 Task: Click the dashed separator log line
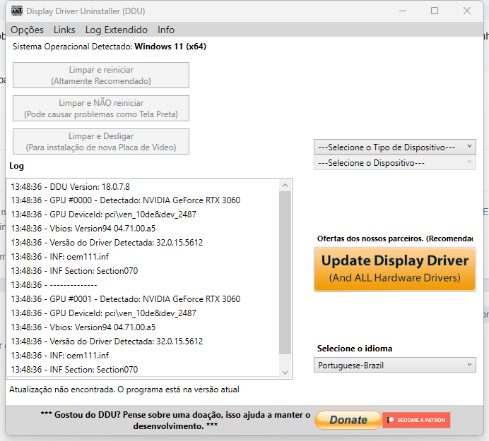[54, 285]
